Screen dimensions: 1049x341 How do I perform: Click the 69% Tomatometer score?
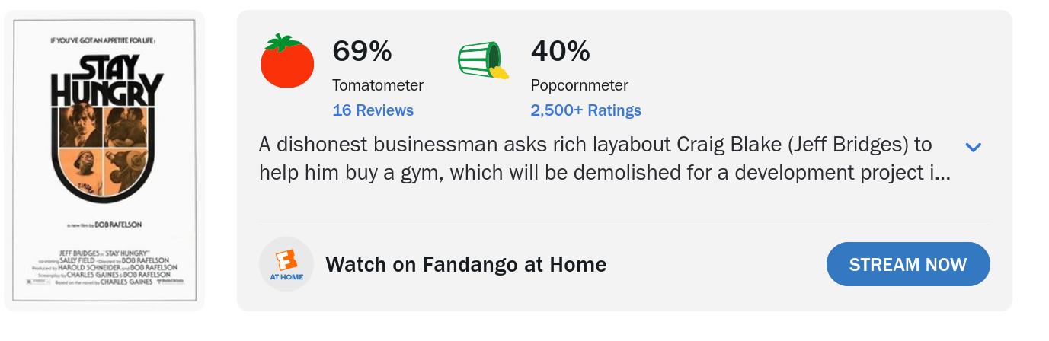362,51
